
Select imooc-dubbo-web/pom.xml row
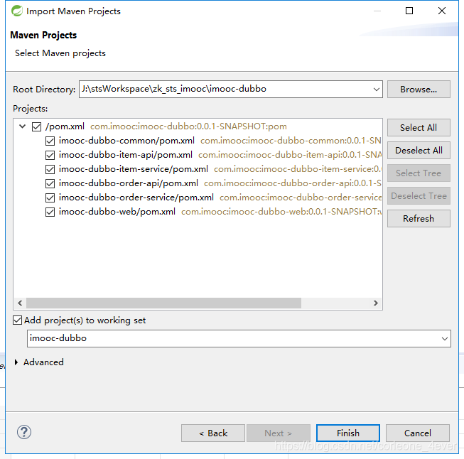coord(117,212)
